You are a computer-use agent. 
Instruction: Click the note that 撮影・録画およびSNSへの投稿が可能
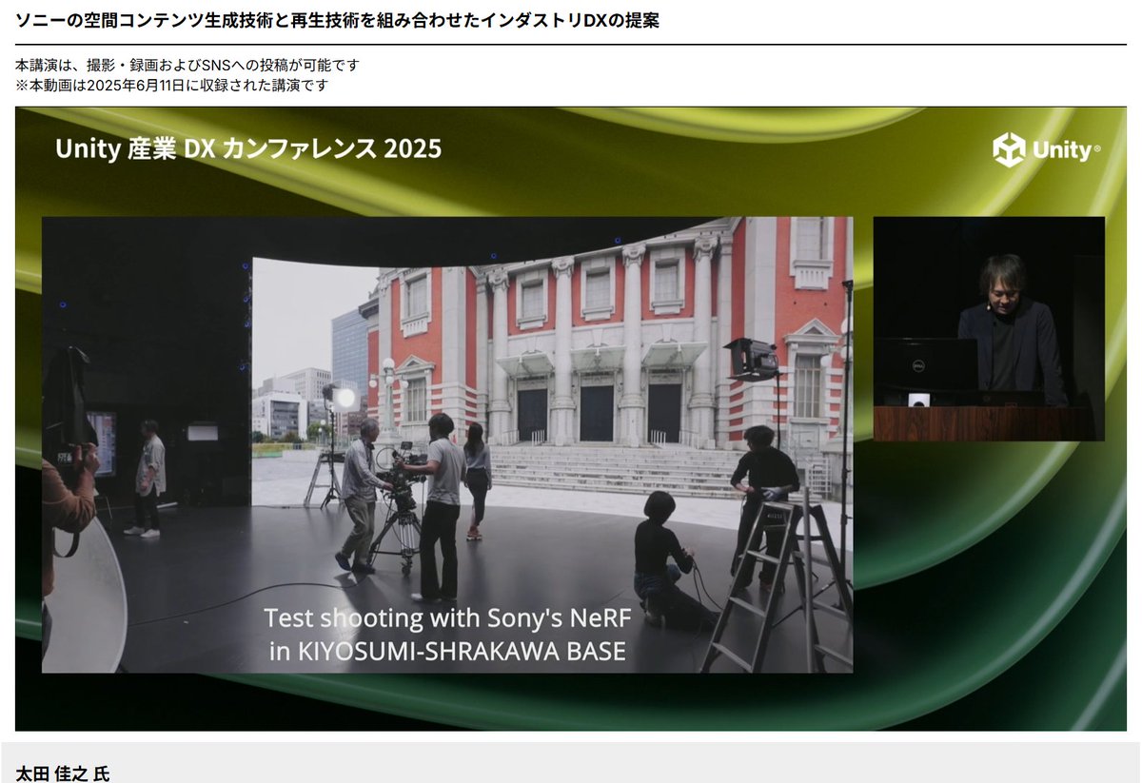tap(188, 66)
